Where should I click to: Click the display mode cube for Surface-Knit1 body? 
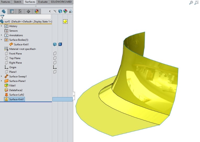55,44
